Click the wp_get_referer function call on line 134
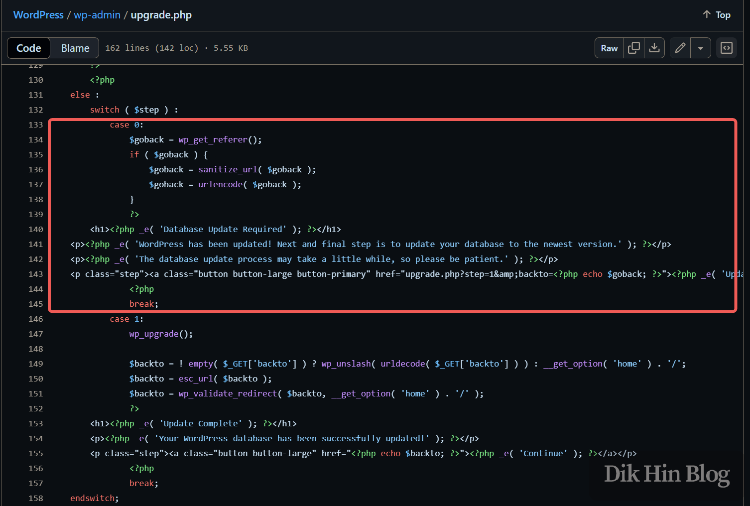Image resolution: width=750 pixels, height=506 pixels. point(213,139)
